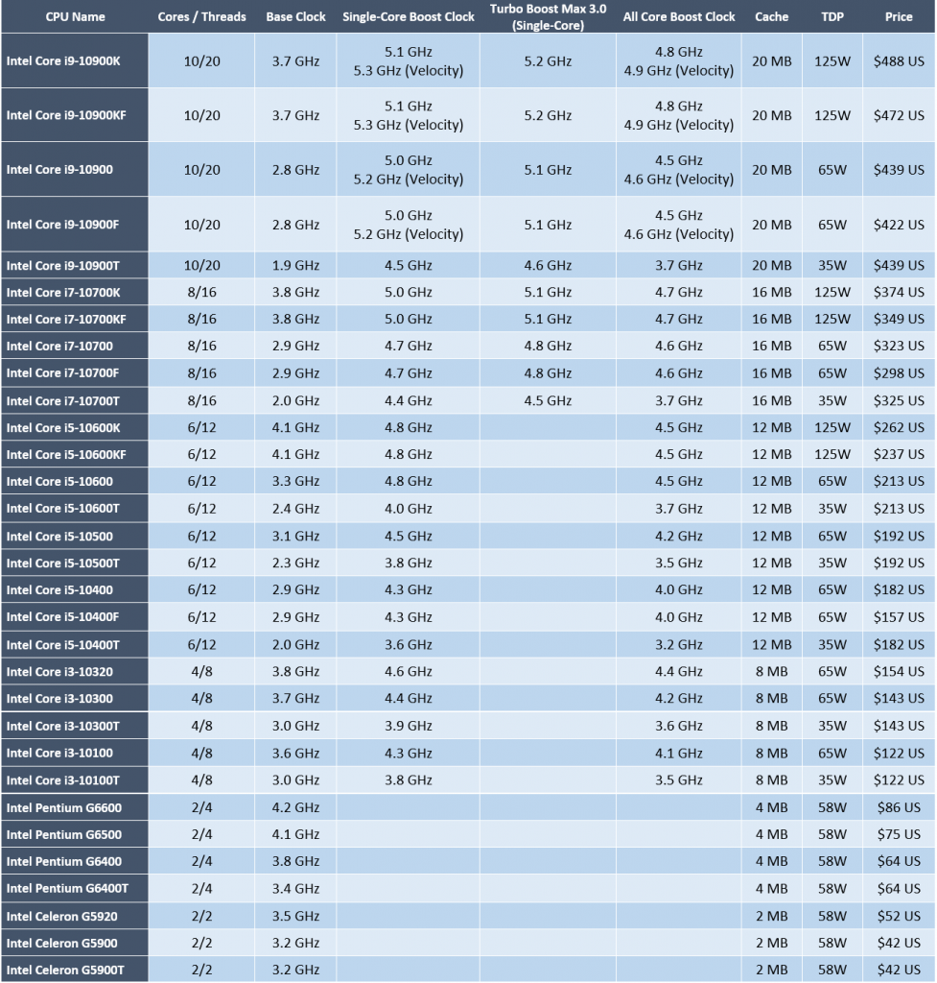Click the Intel Core i3-10300T name cell
This screenshot has height=983, width=937.
75,726
